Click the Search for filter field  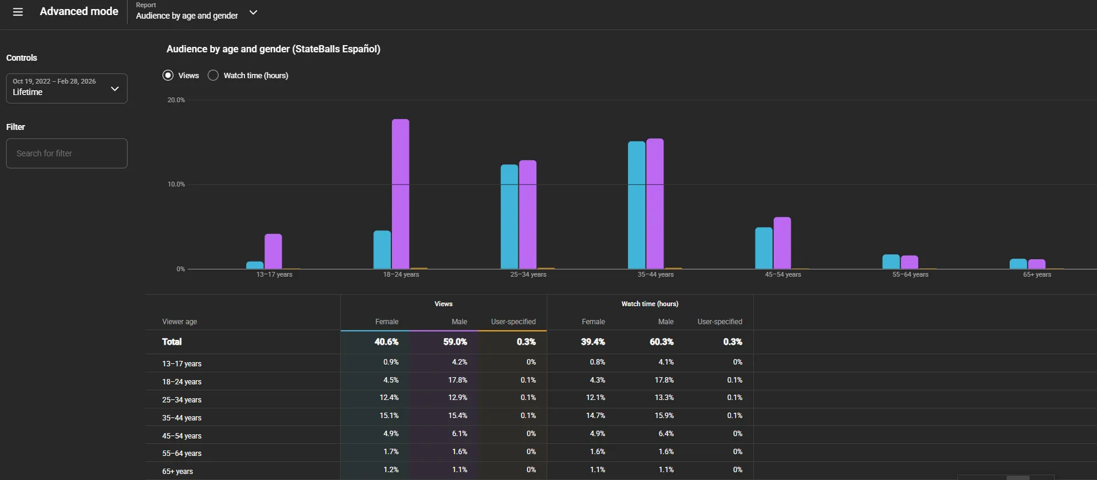pos(67,153)
